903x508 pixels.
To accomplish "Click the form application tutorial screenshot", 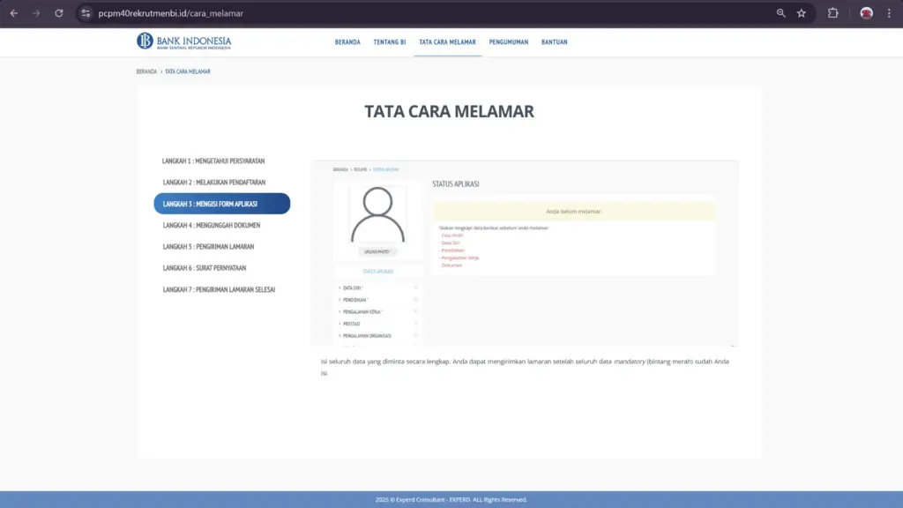I will tap(525, 253).
